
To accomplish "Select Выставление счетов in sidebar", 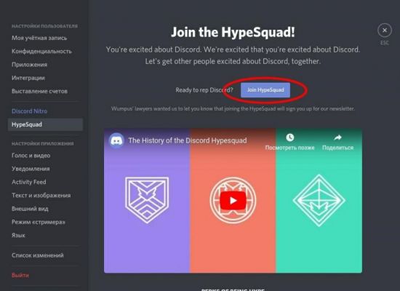I will 39,91.
